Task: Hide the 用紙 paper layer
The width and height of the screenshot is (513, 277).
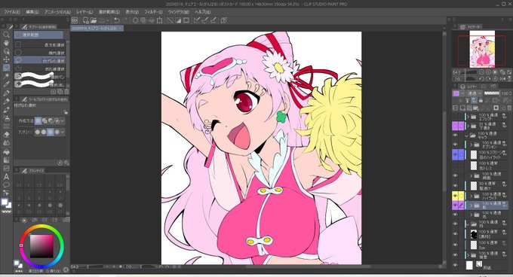Action: [455, 265]
